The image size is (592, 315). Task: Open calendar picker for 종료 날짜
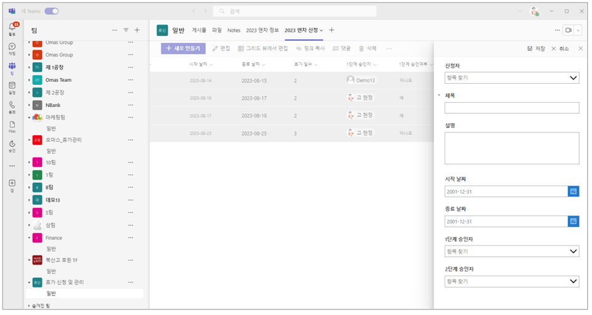click(x=573, y=221)
